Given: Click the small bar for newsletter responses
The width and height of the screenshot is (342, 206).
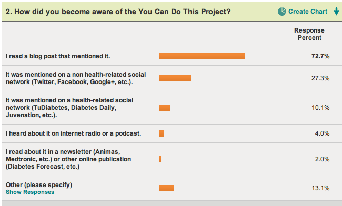Looking at the screenshot, I should (160, 159).
